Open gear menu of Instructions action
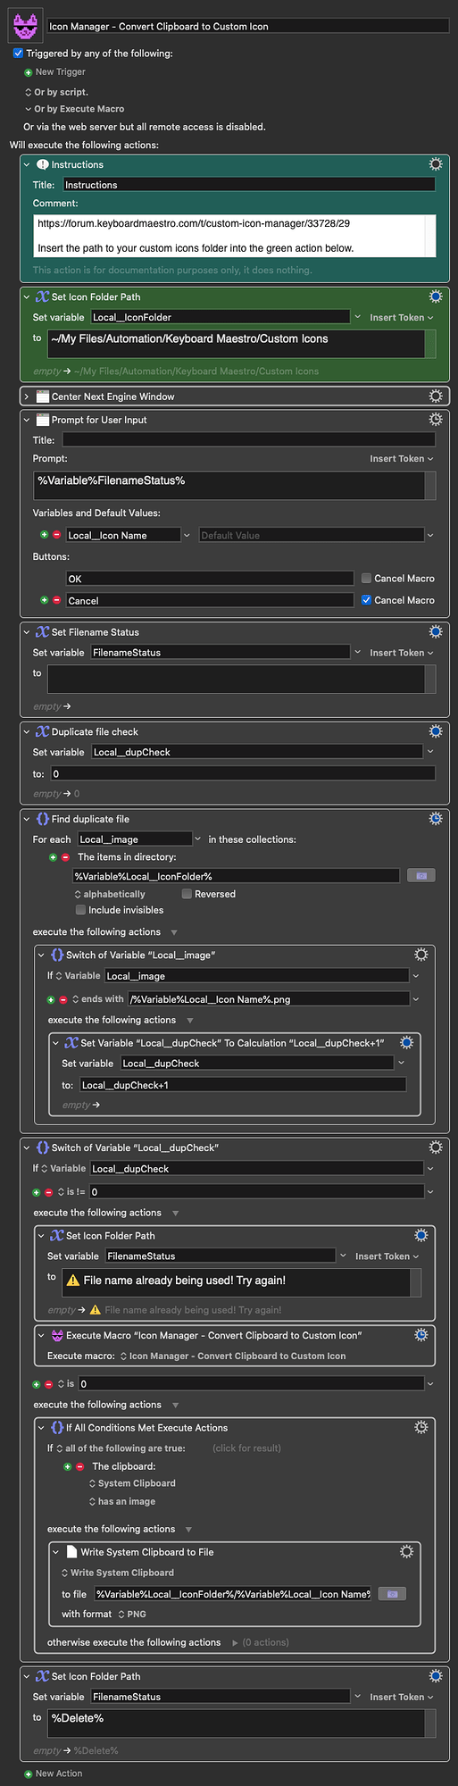The image size is (458, 1786). point(436,164)
